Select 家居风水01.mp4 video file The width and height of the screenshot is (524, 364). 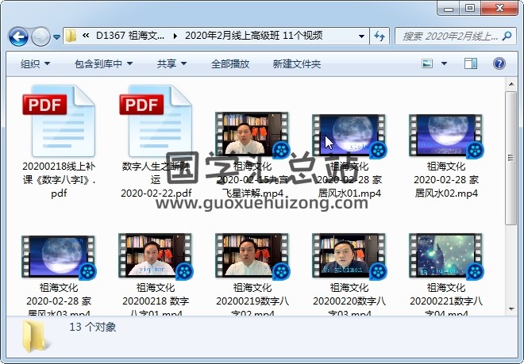click(x=349, y=133)
